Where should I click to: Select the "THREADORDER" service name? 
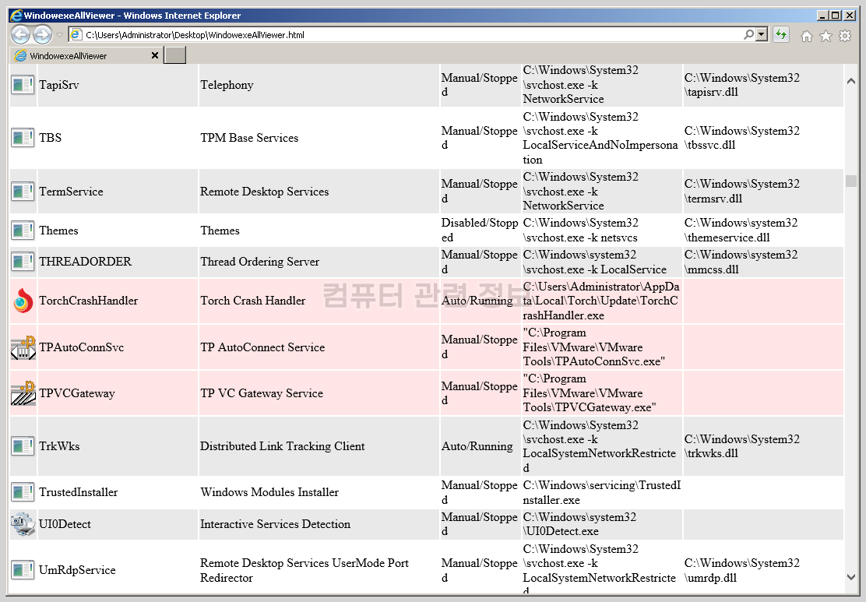click(85, 262)
